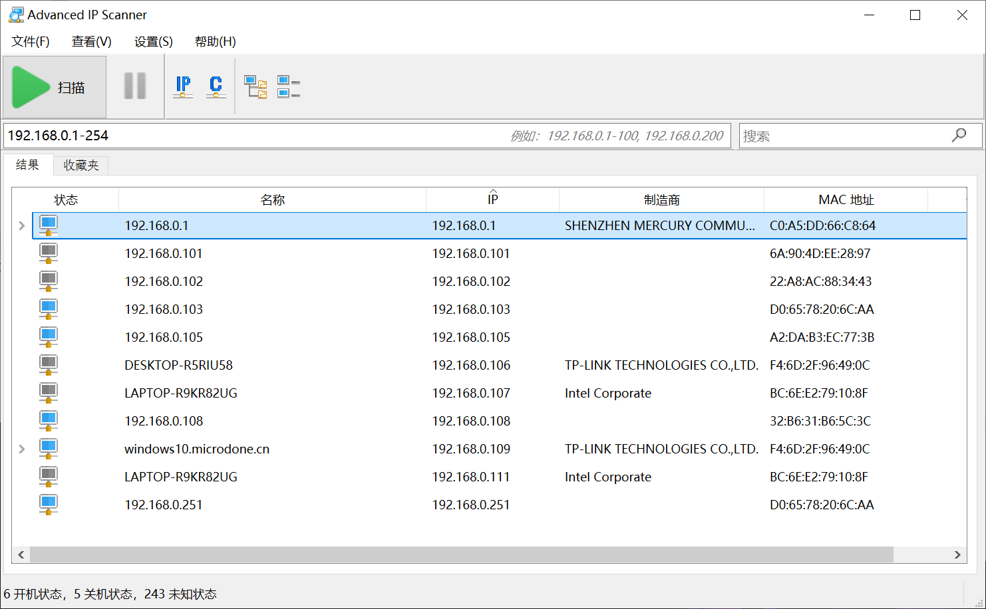Click computer icon for 192.168.0.103

pos(49,309)
